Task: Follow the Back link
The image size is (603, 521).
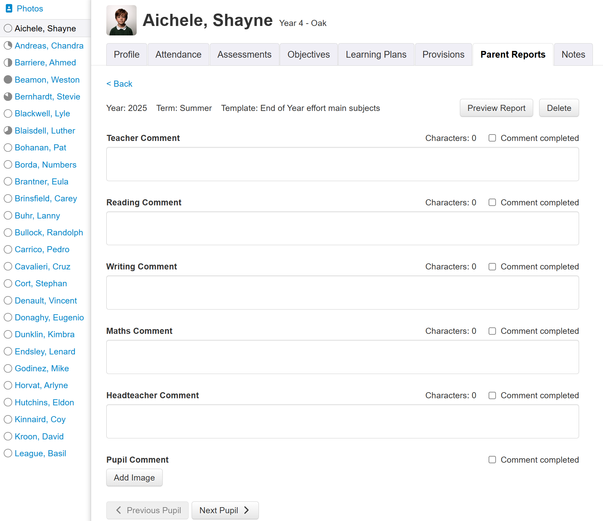Action: click(119, 84)
